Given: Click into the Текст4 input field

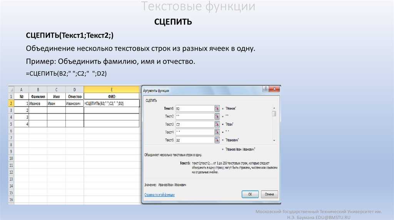Looking at the screenshot, I should tap(195, 132).
